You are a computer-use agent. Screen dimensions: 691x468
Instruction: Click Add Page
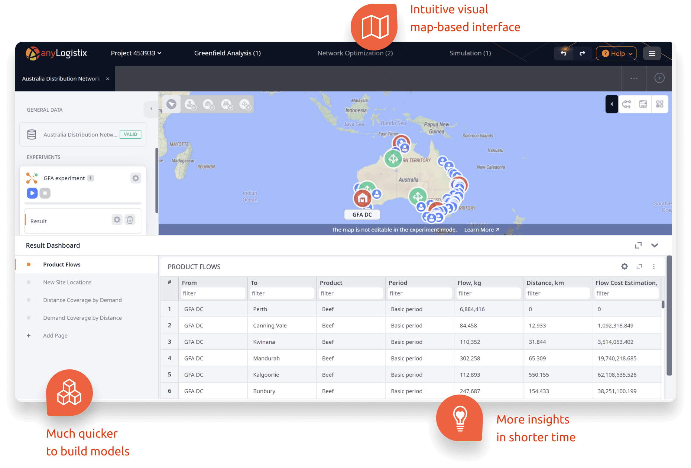coord(55,336)
